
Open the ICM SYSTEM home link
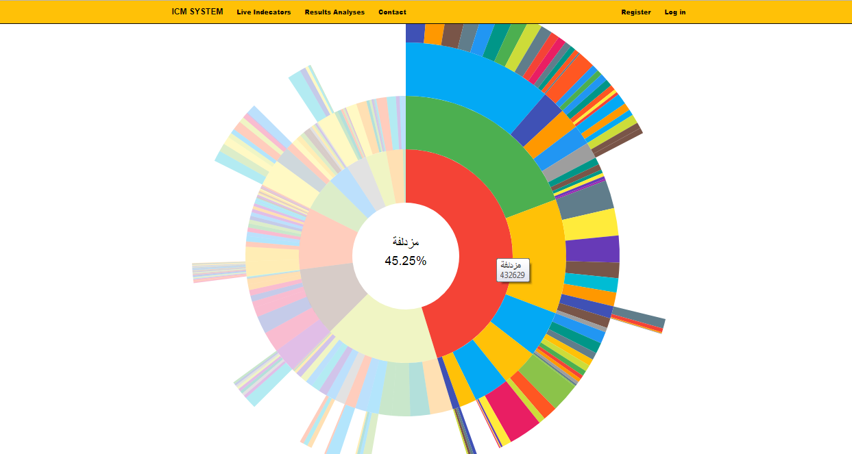(197, 12)
